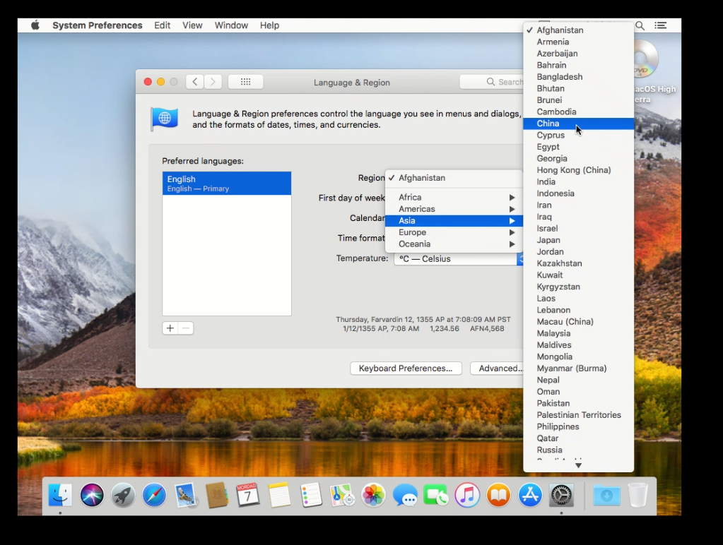Choose Israel from the country list
Screen dimensions: 723x545
point(578,228)
